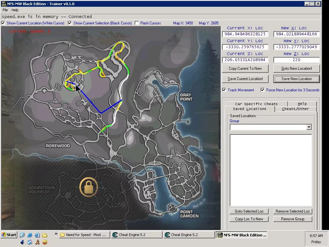Open second Internet Explorer page icon in quick launch
The image size is (329, 247).
click(x=37, y=235)
